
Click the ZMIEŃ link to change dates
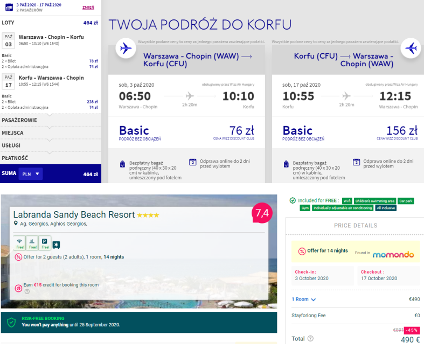[88, 8]
